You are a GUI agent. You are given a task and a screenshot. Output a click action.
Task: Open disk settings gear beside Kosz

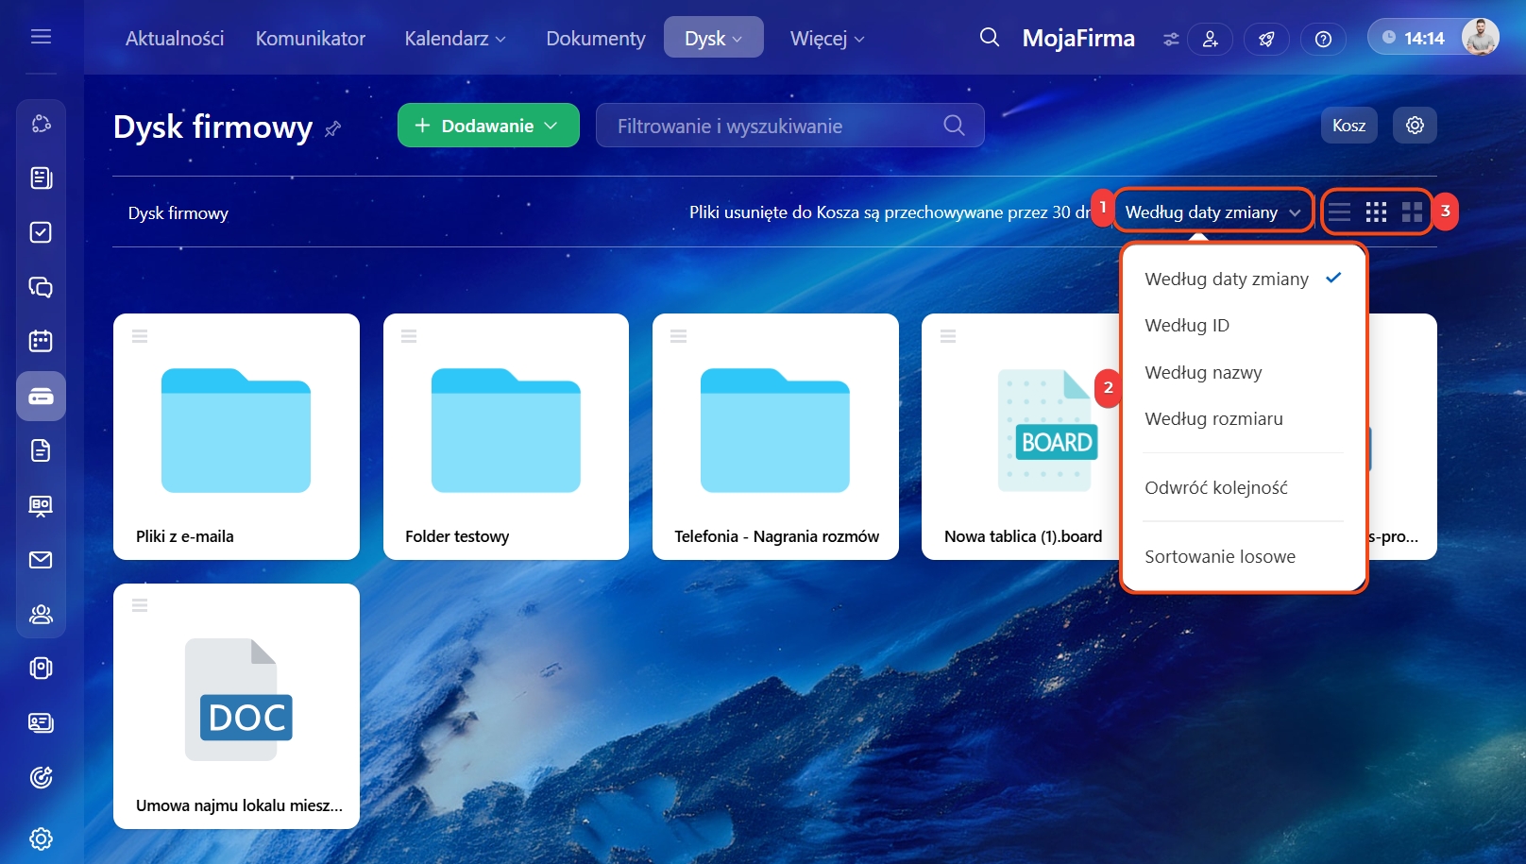pos(1414,126)
